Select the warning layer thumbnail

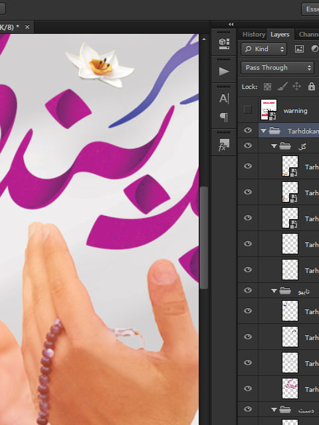(x=268, y=110)
